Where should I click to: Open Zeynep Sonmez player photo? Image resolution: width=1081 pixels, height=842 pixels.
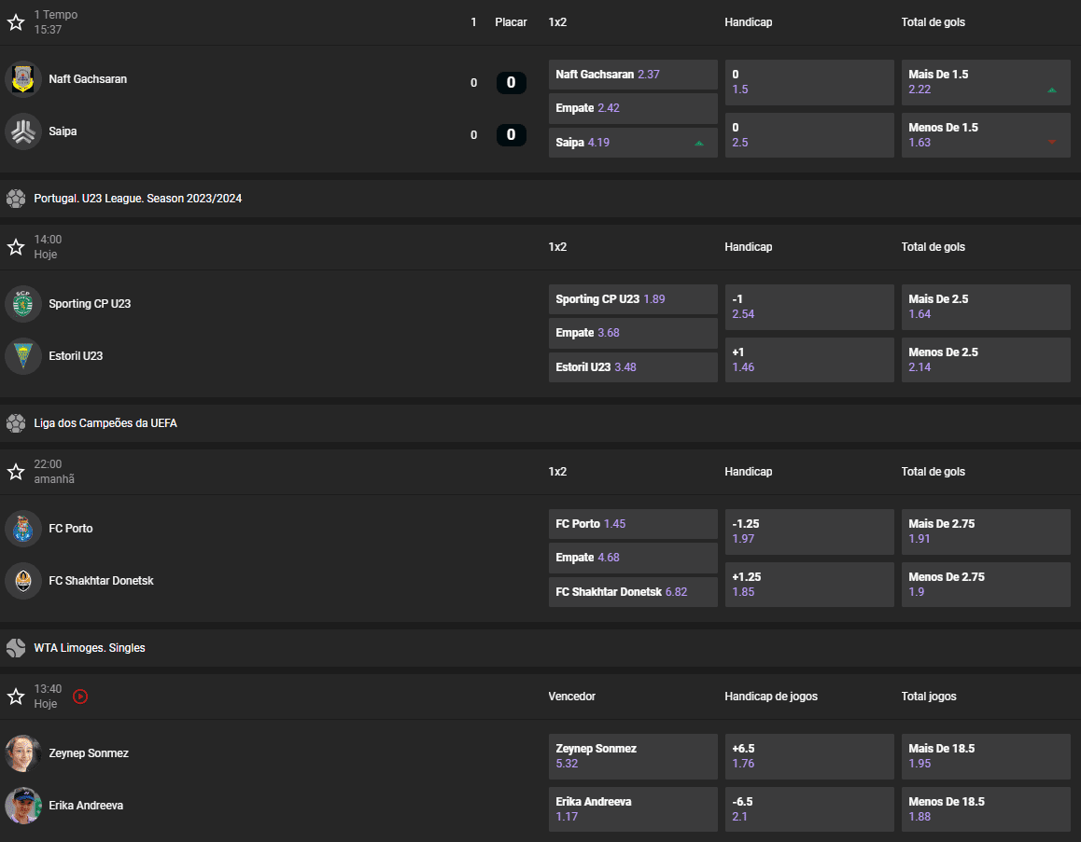[x=23, y=753]
